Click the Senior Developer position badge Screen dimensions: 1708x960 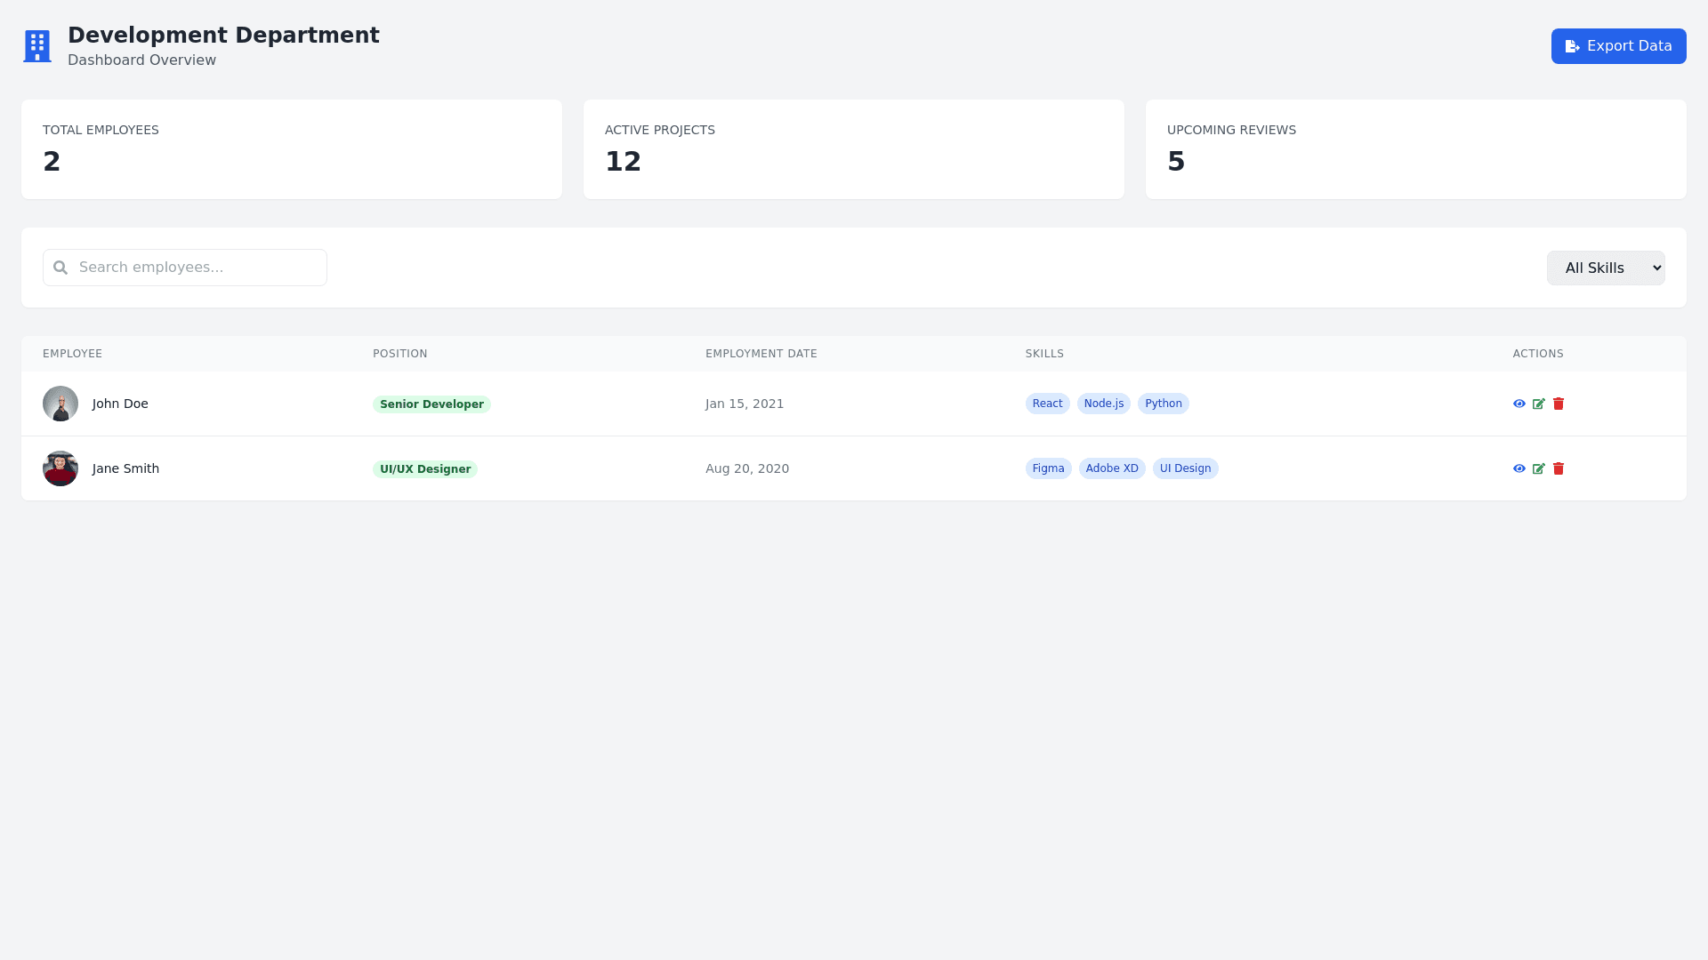431,404
